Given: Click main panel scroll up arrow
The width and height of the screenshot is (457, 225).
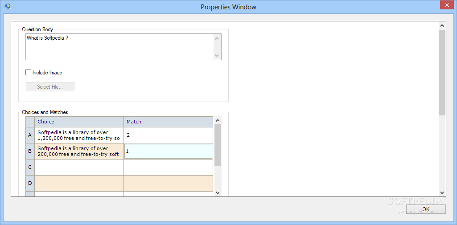Looking at the screenshot, I should coord(442,25).
